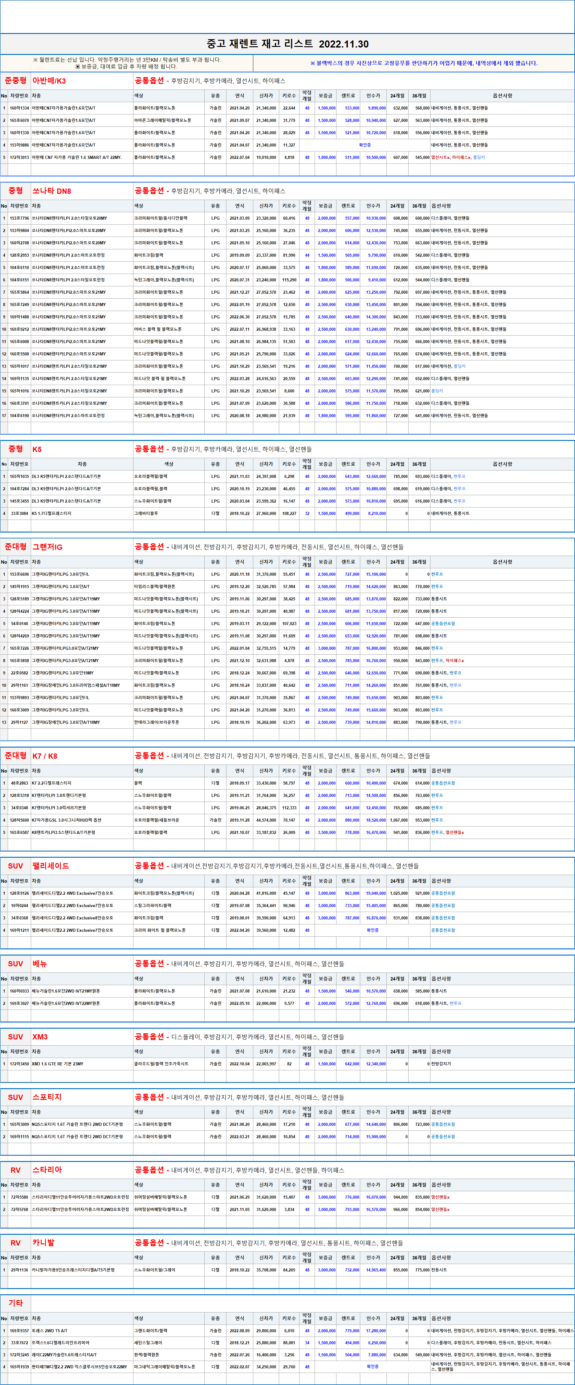Select model '레이C22MY가솔린1.0프레스티지A/T' cell

82,1355
